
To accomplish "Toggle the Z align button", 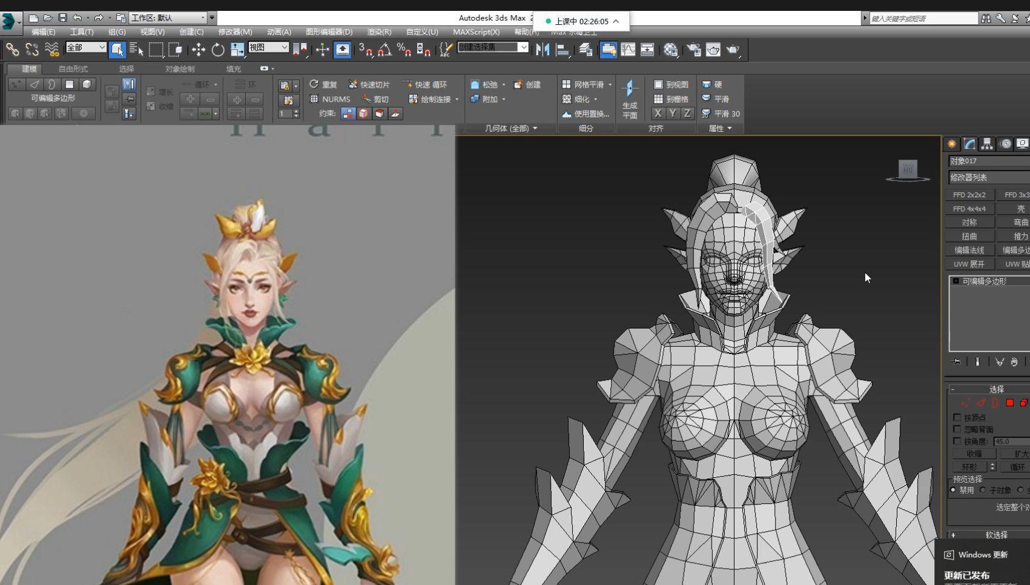I will 687,113.
